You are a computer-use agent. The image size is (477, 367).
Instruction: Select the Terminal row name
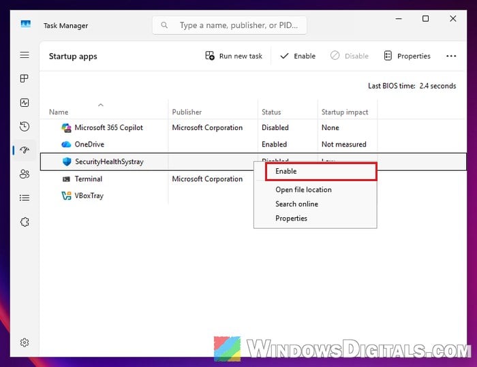(x=89, y=179)
